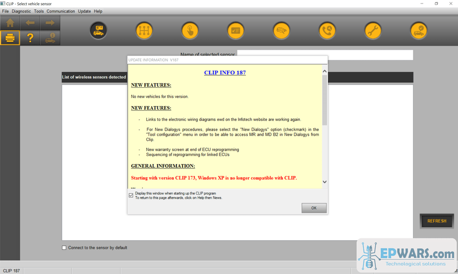Navigate back with the left arrow
Image resolution: width=458 pixels, height=274 pixels.
[x=30, y=23]
